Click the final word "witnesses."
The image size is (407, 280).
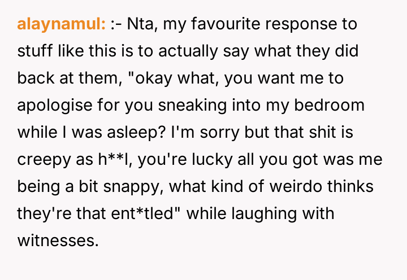[x=58, y=241]
